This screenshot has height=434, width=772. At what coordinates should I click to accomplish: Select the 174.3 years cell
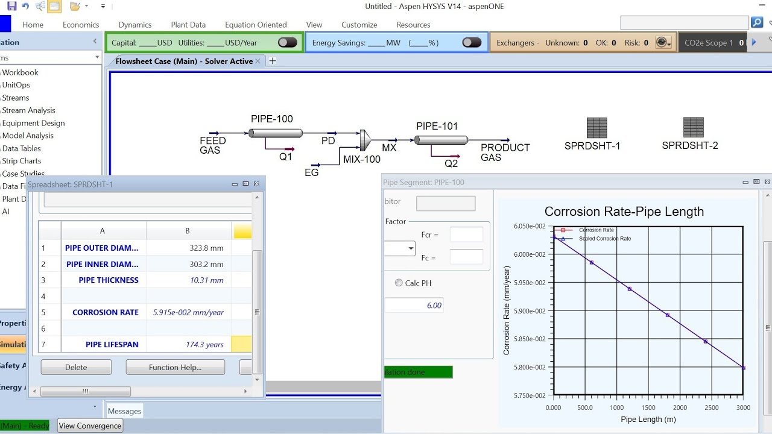(x=189, y=345)
